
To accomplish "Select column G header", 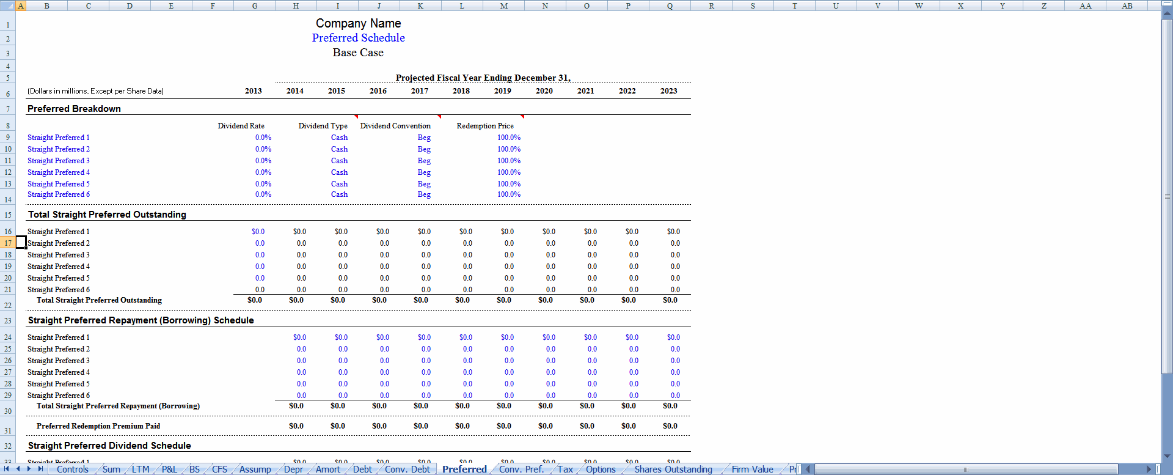I will click(254, 6).
